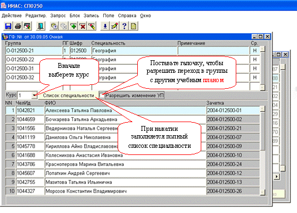Click up arrow of groups table scrollbar
The height and width of the screenshot is (213, 297).
click(x=263, y=49)
